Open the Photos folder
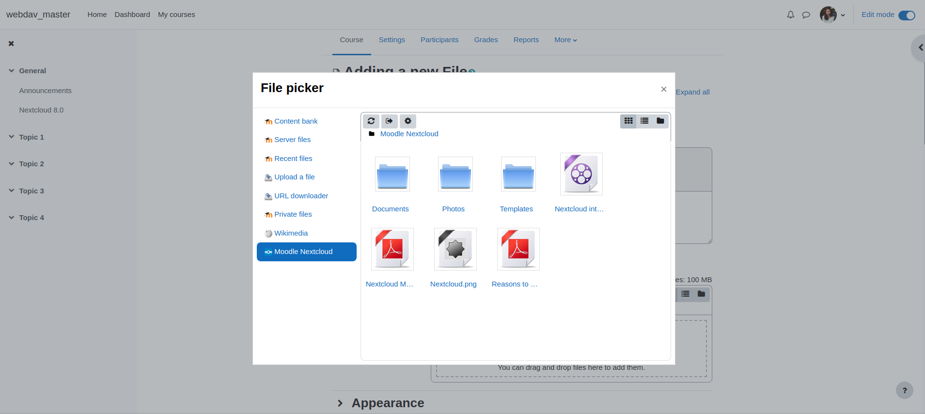 pyautogui.click(x=455, y=174)
